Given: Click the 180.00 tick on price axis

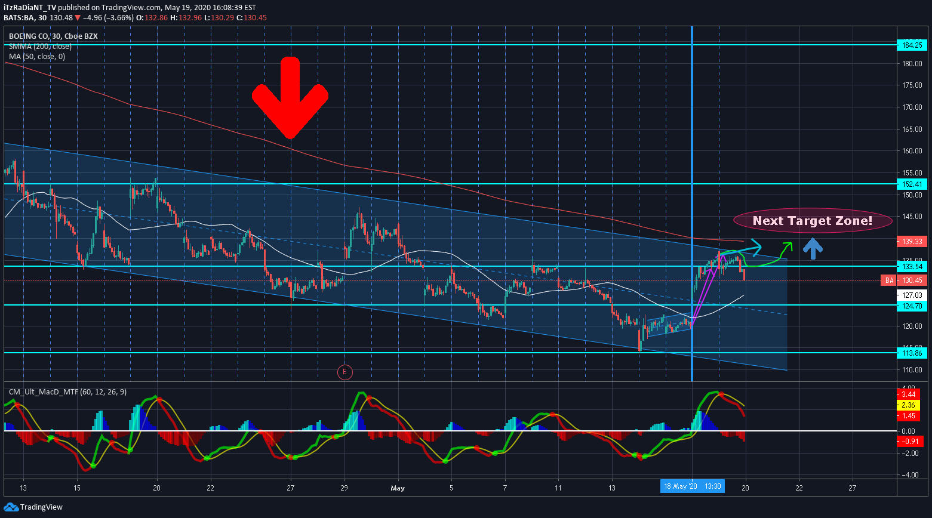Looking at the screenshot, I should (x=911, y=63).
